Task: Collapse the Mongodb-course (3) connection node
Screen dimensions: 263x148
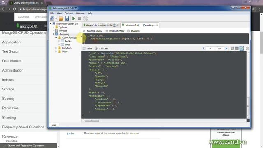Action: tap(51, 24)
